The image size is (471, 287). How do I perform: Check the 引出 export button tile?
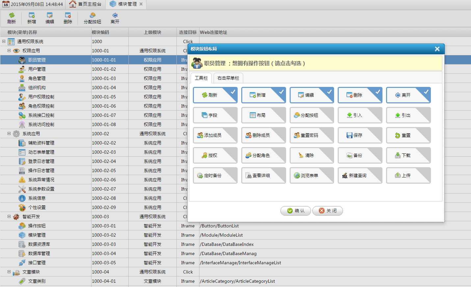coord(408,115)
